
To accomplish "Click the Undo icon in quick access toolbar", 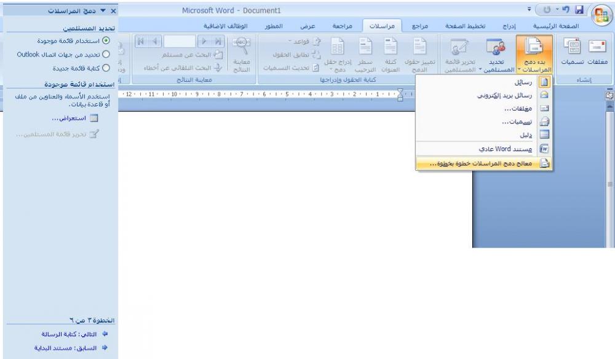I will (x=565, y=10).
